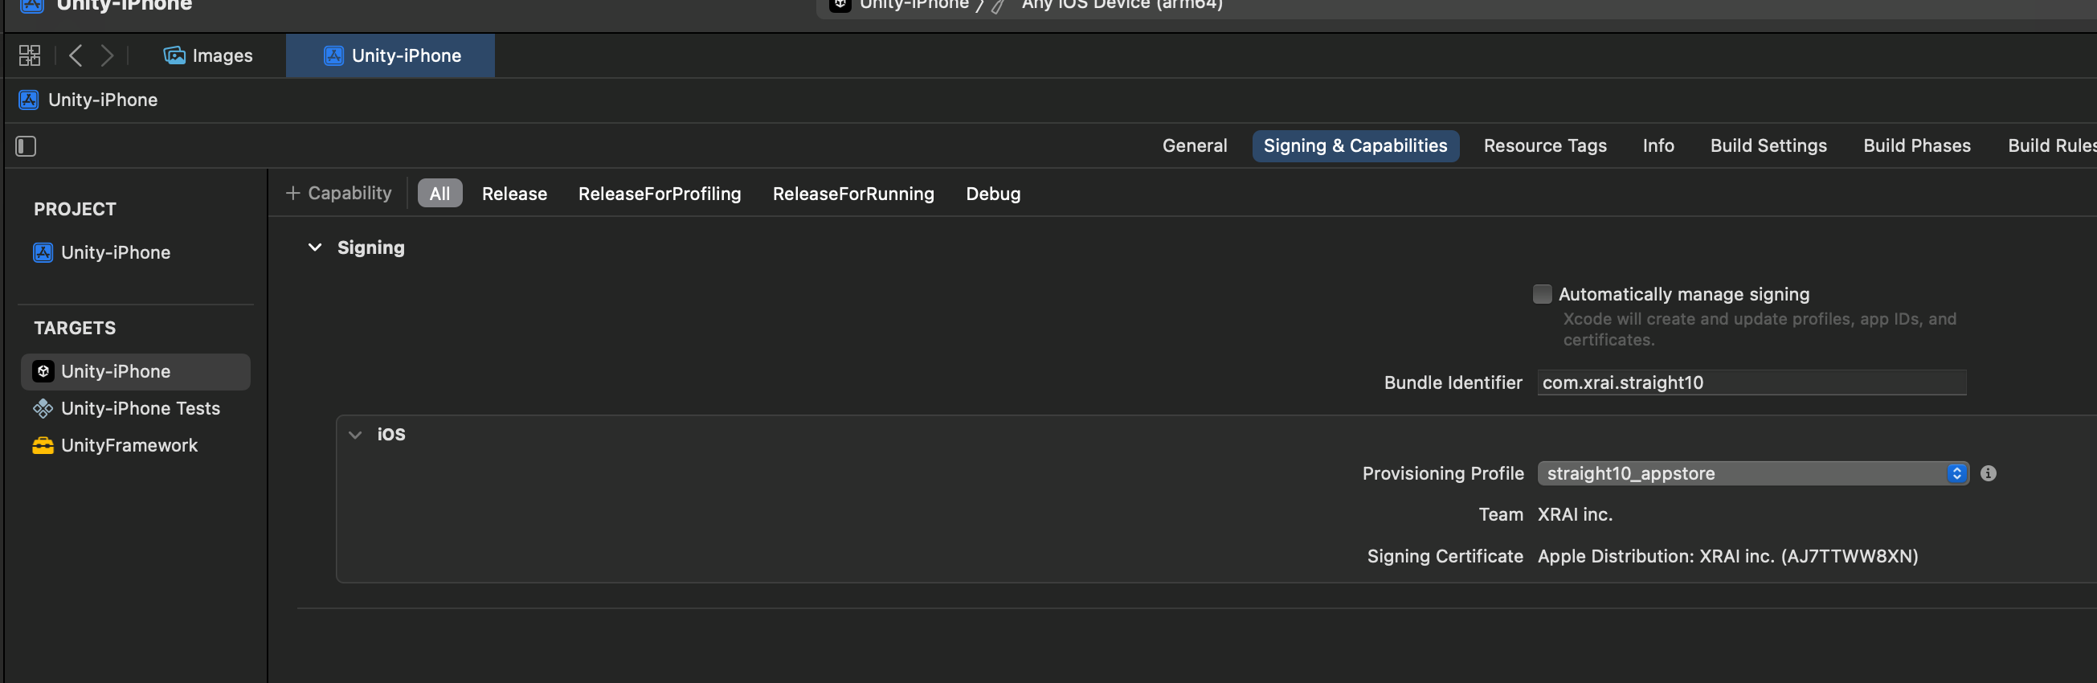The height and width of the screenshot is (683, 2097).
Task: Open the related items grid menu
Action: [29, 55]
